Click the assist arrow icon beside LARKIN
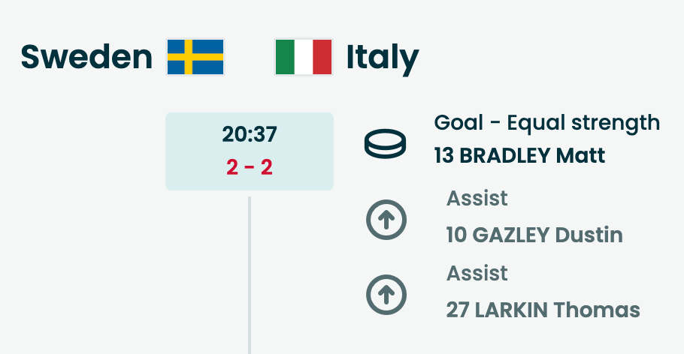 [x=386, y=294]
